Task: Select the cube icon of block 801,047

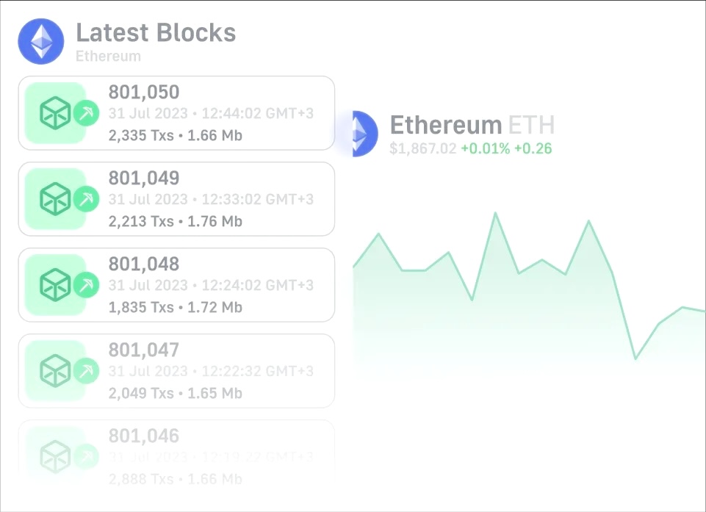Action: pos(54,370)
